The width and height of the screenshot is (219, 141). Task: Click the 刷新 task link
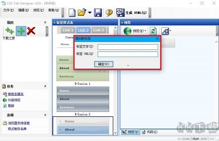click(11, 106)
